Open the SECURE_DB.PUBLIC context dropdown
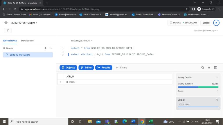This screenshot has height=125, width=223. (82, 41)
